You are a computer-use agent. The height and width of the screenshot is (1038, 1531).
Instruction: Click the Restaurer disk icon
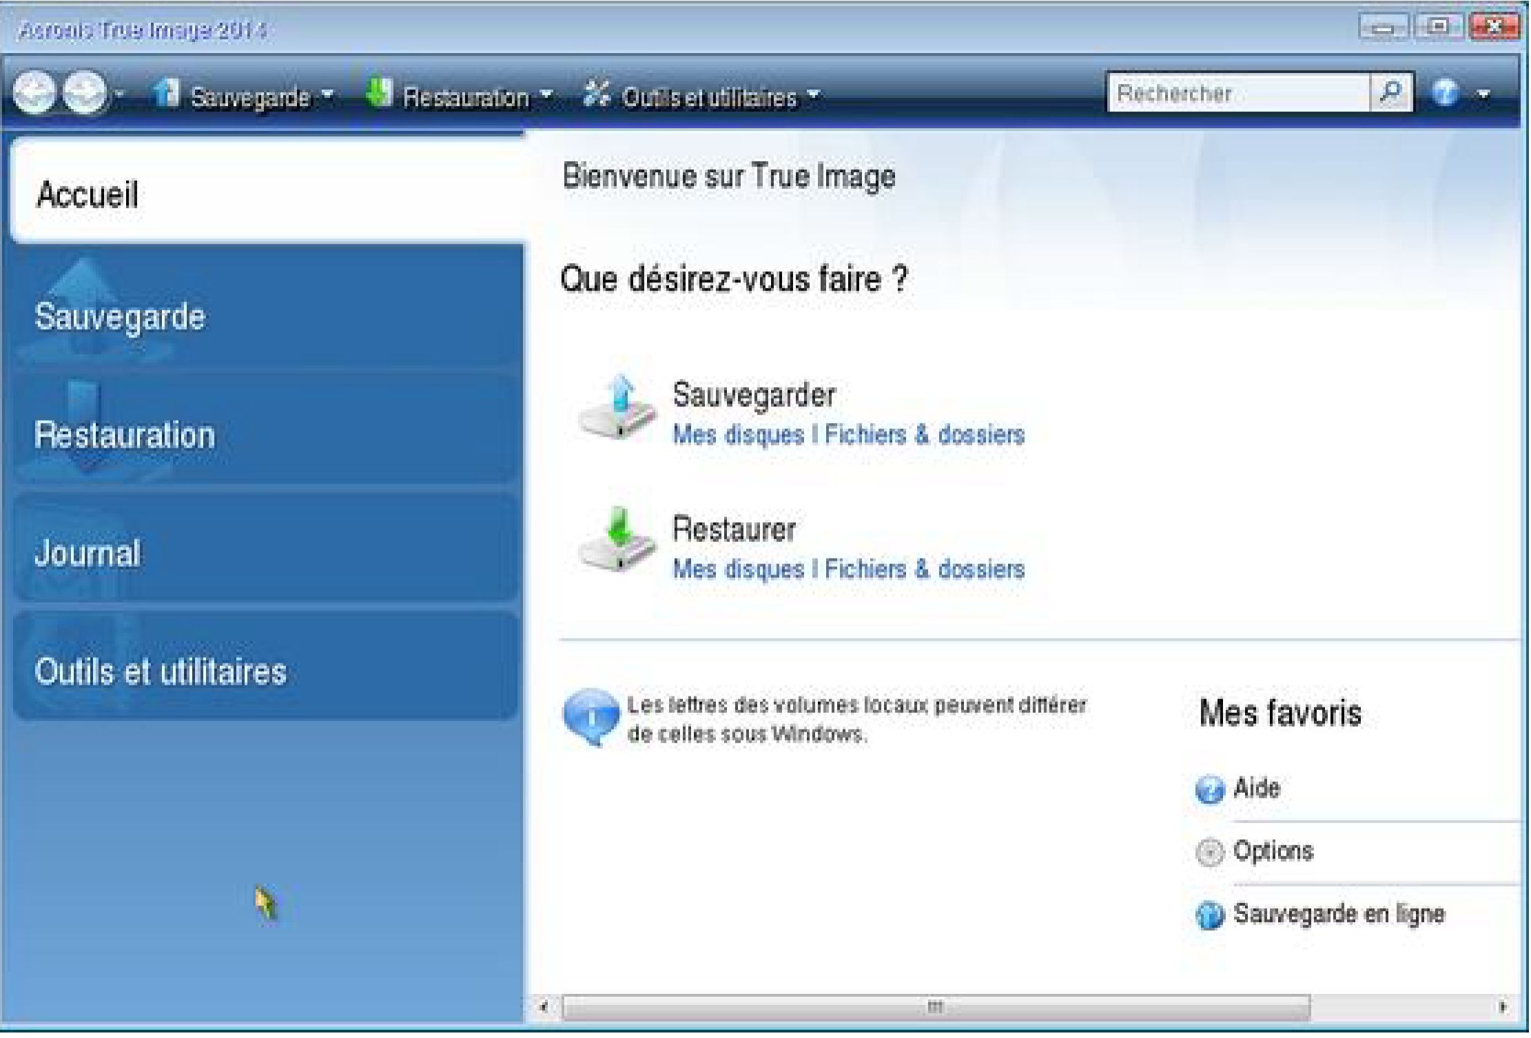pos(617,544)
